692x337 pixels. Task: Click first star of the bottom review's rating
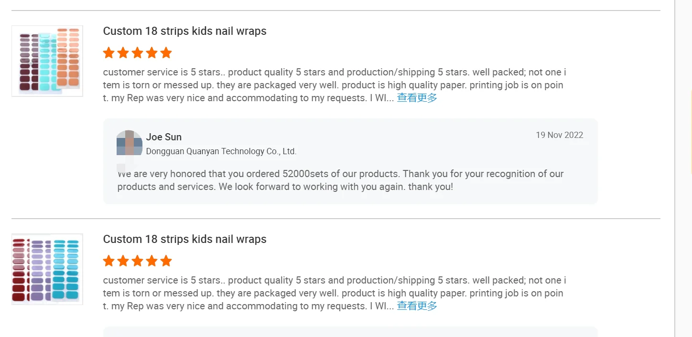(x=109, y=261)
